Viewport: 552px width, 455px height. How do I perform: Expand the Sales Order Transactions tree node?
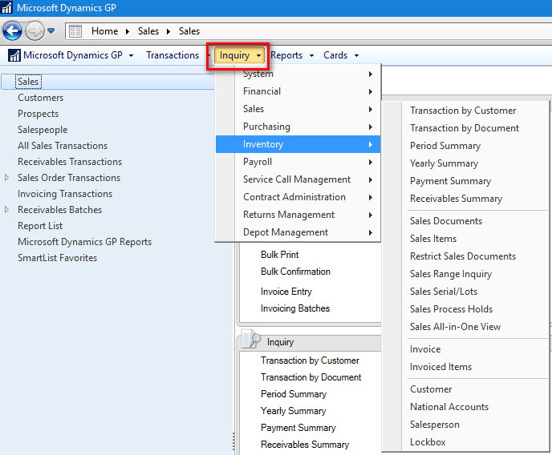(6, 177)
